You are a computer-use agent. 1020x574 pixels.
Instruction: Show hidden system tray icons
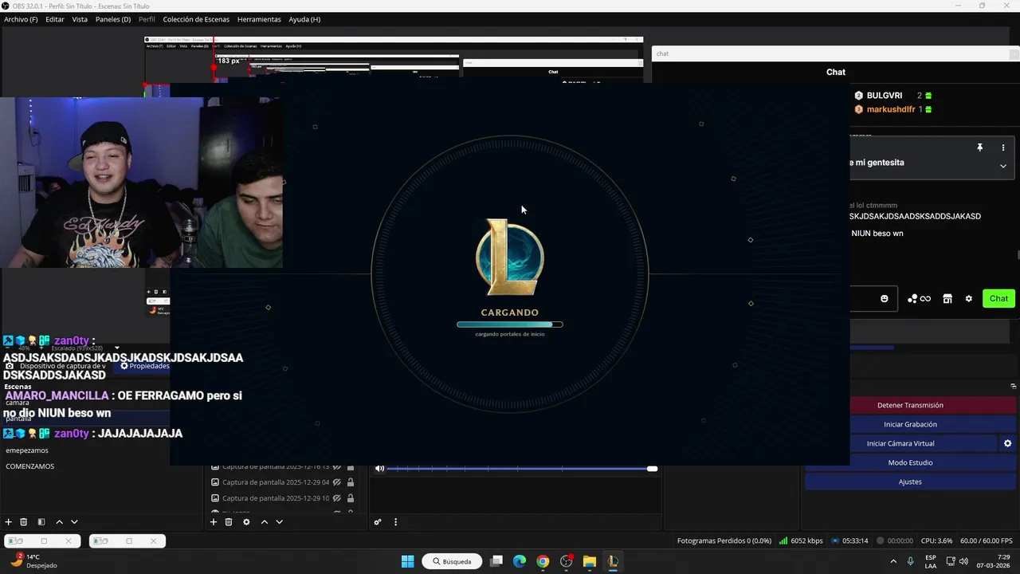(x=892, y=561)
